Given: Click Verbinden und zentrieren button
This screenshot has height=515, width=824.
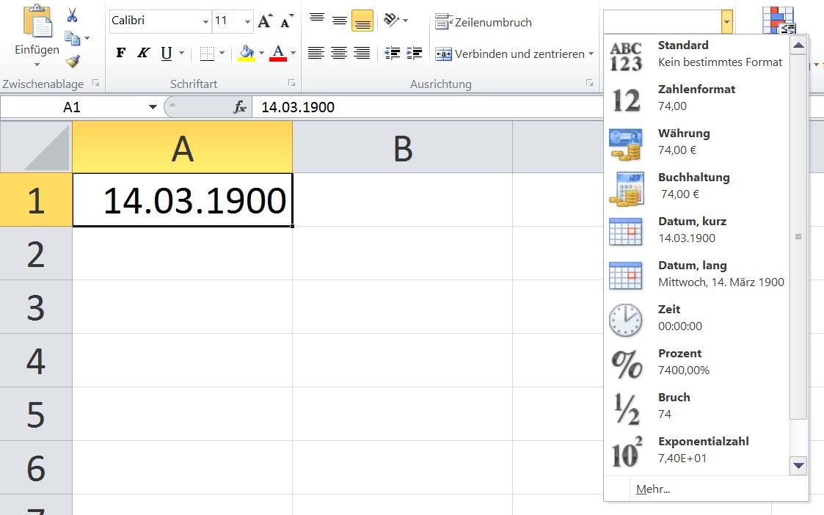Looking at the screenshot, I should coord(510,54).
